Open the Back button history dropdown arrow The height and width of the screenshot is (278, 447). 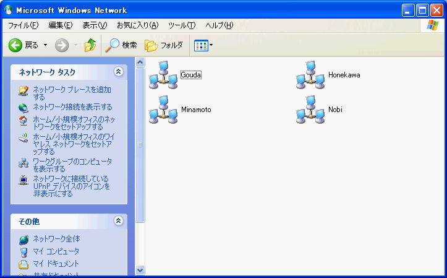tap(45, 45)
